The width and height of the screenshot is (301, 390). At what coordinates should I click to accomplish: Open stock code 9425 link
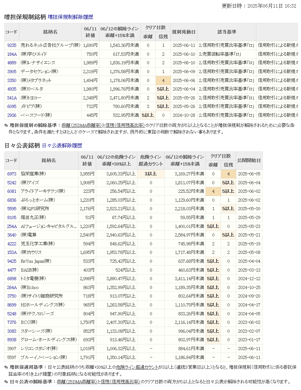[x=12, y=261]
